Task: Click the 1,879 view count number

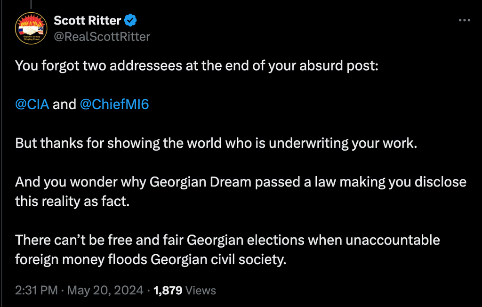Action: (x=168, y=291)
